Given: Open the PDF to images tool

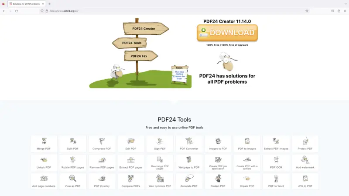Looking at the screenshot, I should point(247,144).
